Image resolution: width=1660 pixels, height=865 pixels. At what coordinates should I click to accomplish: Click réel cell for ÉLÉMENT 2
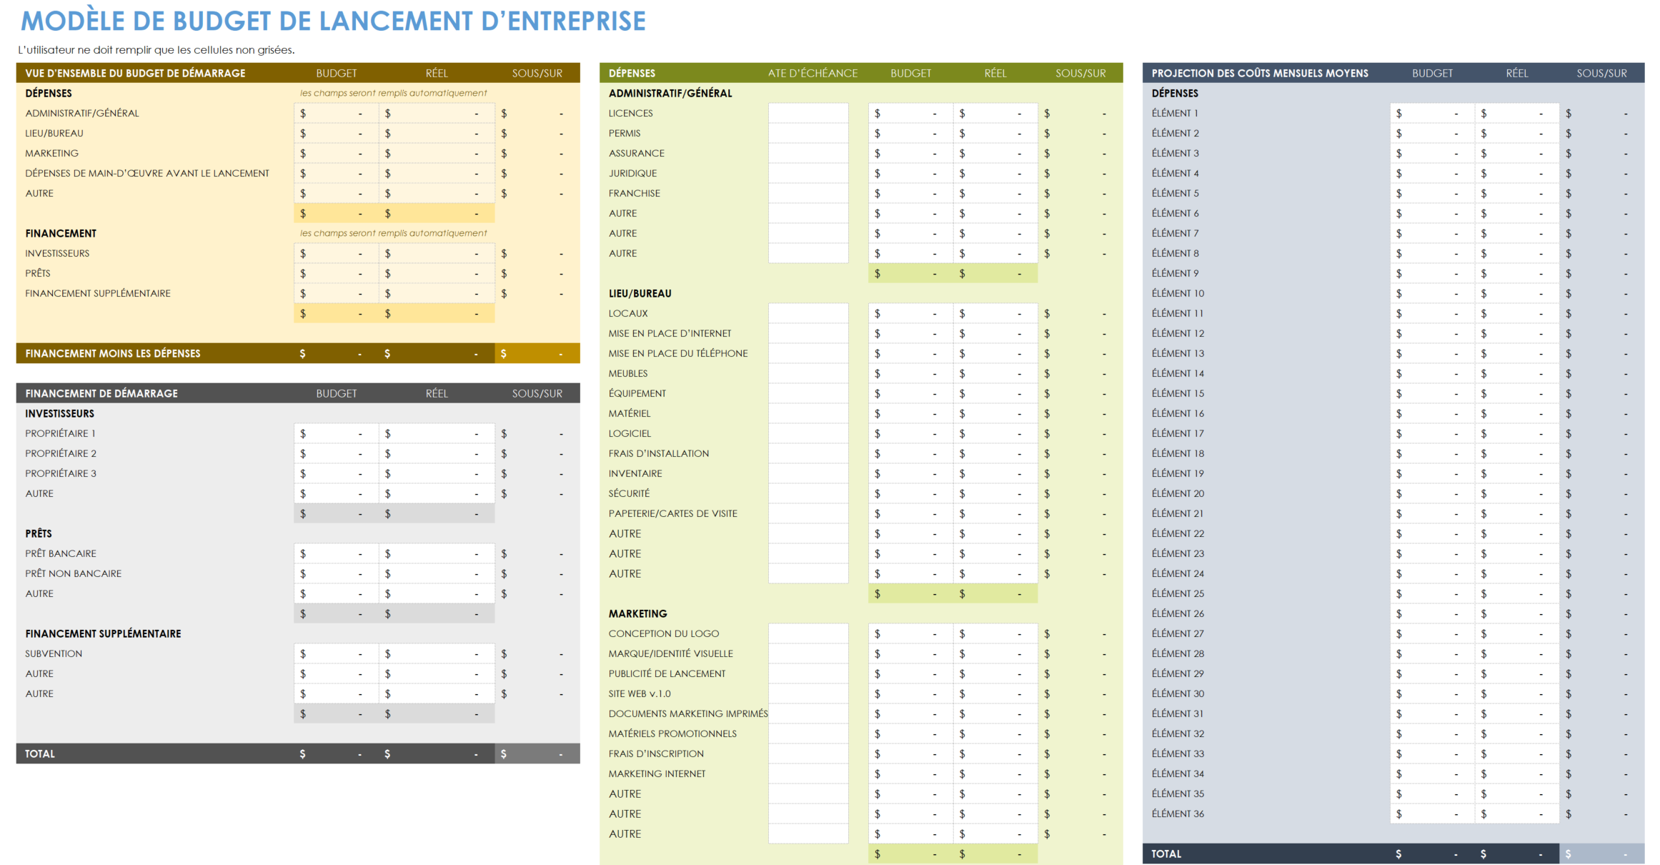pos(1517,133)
